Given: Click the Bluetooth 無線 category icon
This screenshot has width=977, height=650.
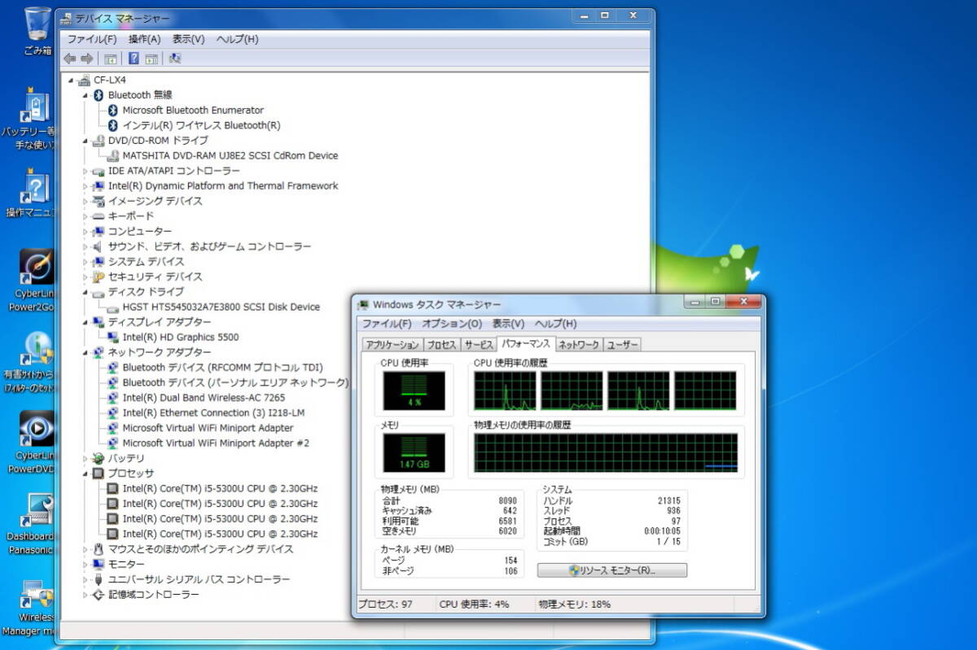Looking at the screenshot, I should coord(99,95).
